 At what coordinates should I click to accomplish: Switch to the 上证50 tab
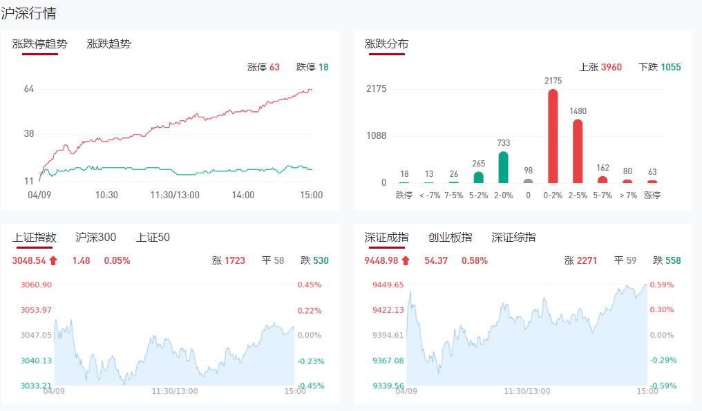[153, 237]
